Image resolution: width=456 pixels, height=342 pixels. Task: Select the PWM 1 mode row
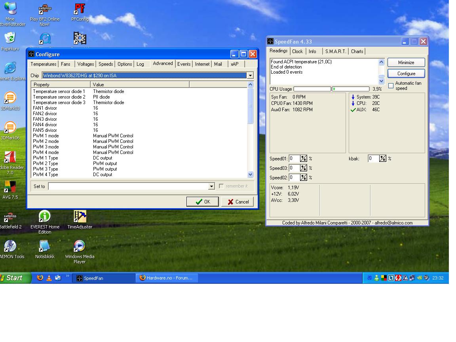139,135
